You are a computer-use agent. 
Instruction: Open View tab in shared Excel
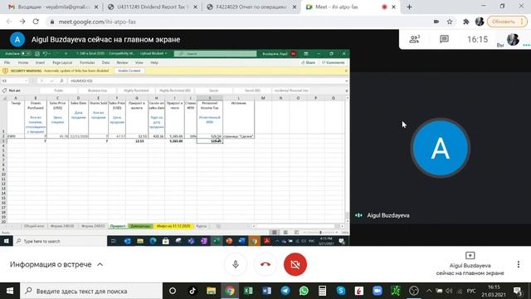pos(139,63)
